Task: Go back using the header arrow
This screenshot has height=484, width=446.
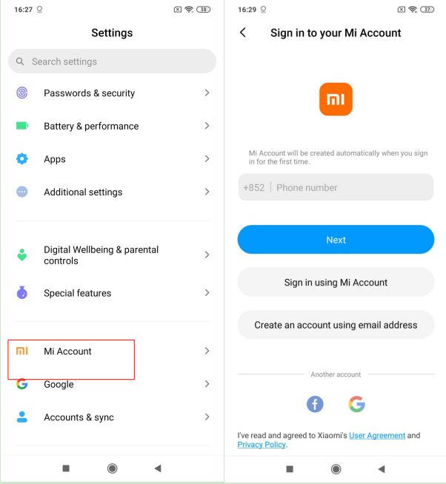Action: click(x=243, y=33)
